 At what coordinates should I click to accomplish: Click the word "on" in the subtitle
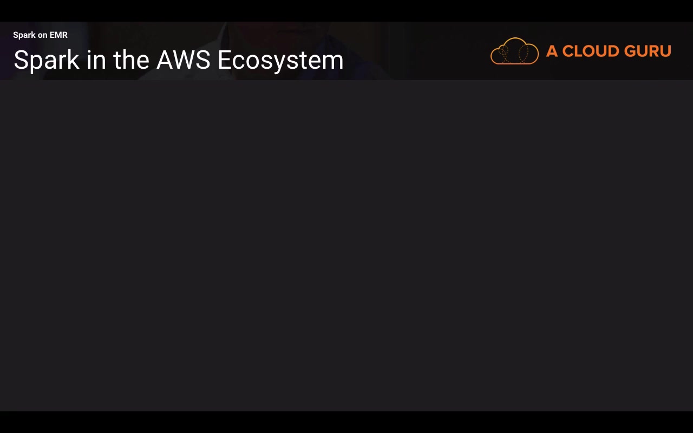click(x=42, y=35)
